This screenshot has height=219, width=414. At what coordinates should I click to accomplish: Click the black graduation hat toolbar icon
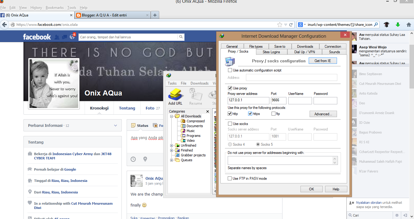386,25
